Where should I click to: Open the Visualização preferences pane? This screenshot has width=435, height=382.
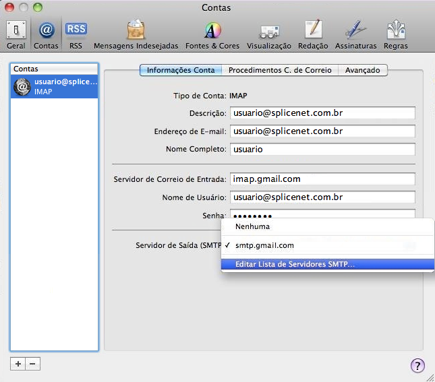pos(268,34)
